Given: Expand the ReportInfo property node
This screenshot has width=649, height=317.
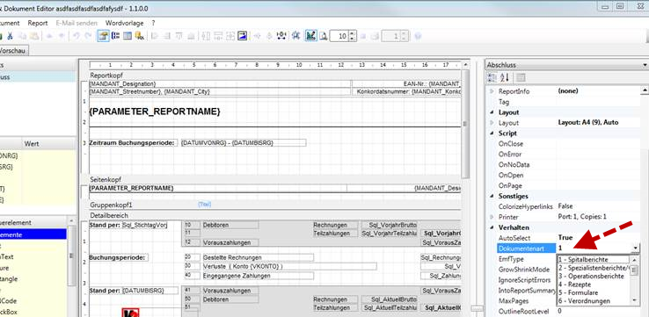Looking at the screenshot, I should (492, 91).
